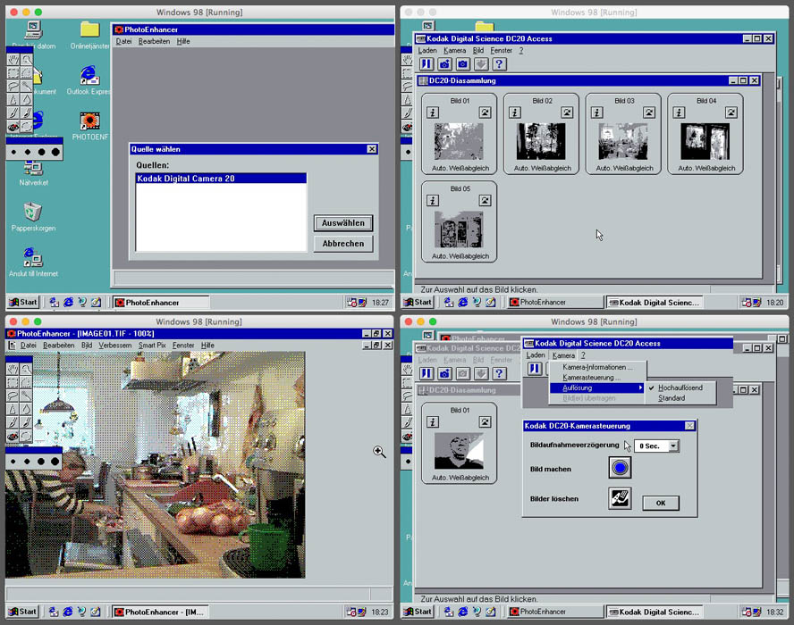The height and width of the screenshot is (625, 794).
Task: Click the blue Bild machen shutter button
Action: 620,468
